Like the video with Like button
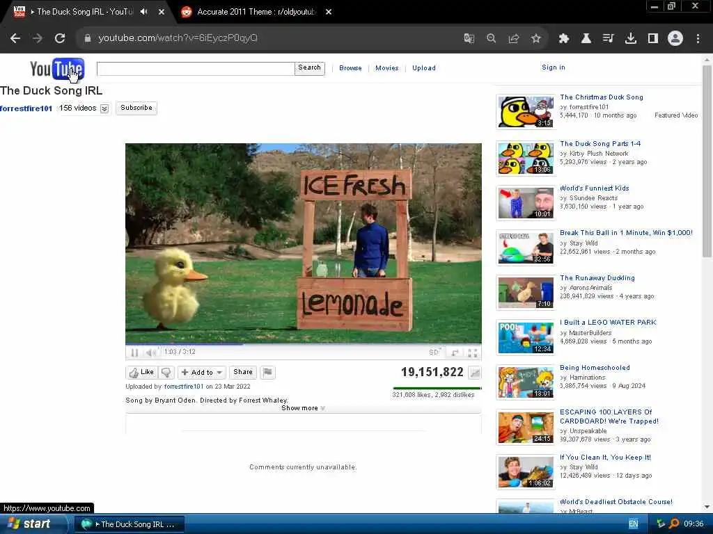Image resolution: width=713 pixels, height=534 pixels. tap(142, 373)
